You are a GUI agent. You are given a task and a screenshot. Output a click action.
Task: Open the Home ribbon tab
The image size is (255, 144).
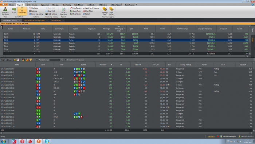(x=12, y=5)
